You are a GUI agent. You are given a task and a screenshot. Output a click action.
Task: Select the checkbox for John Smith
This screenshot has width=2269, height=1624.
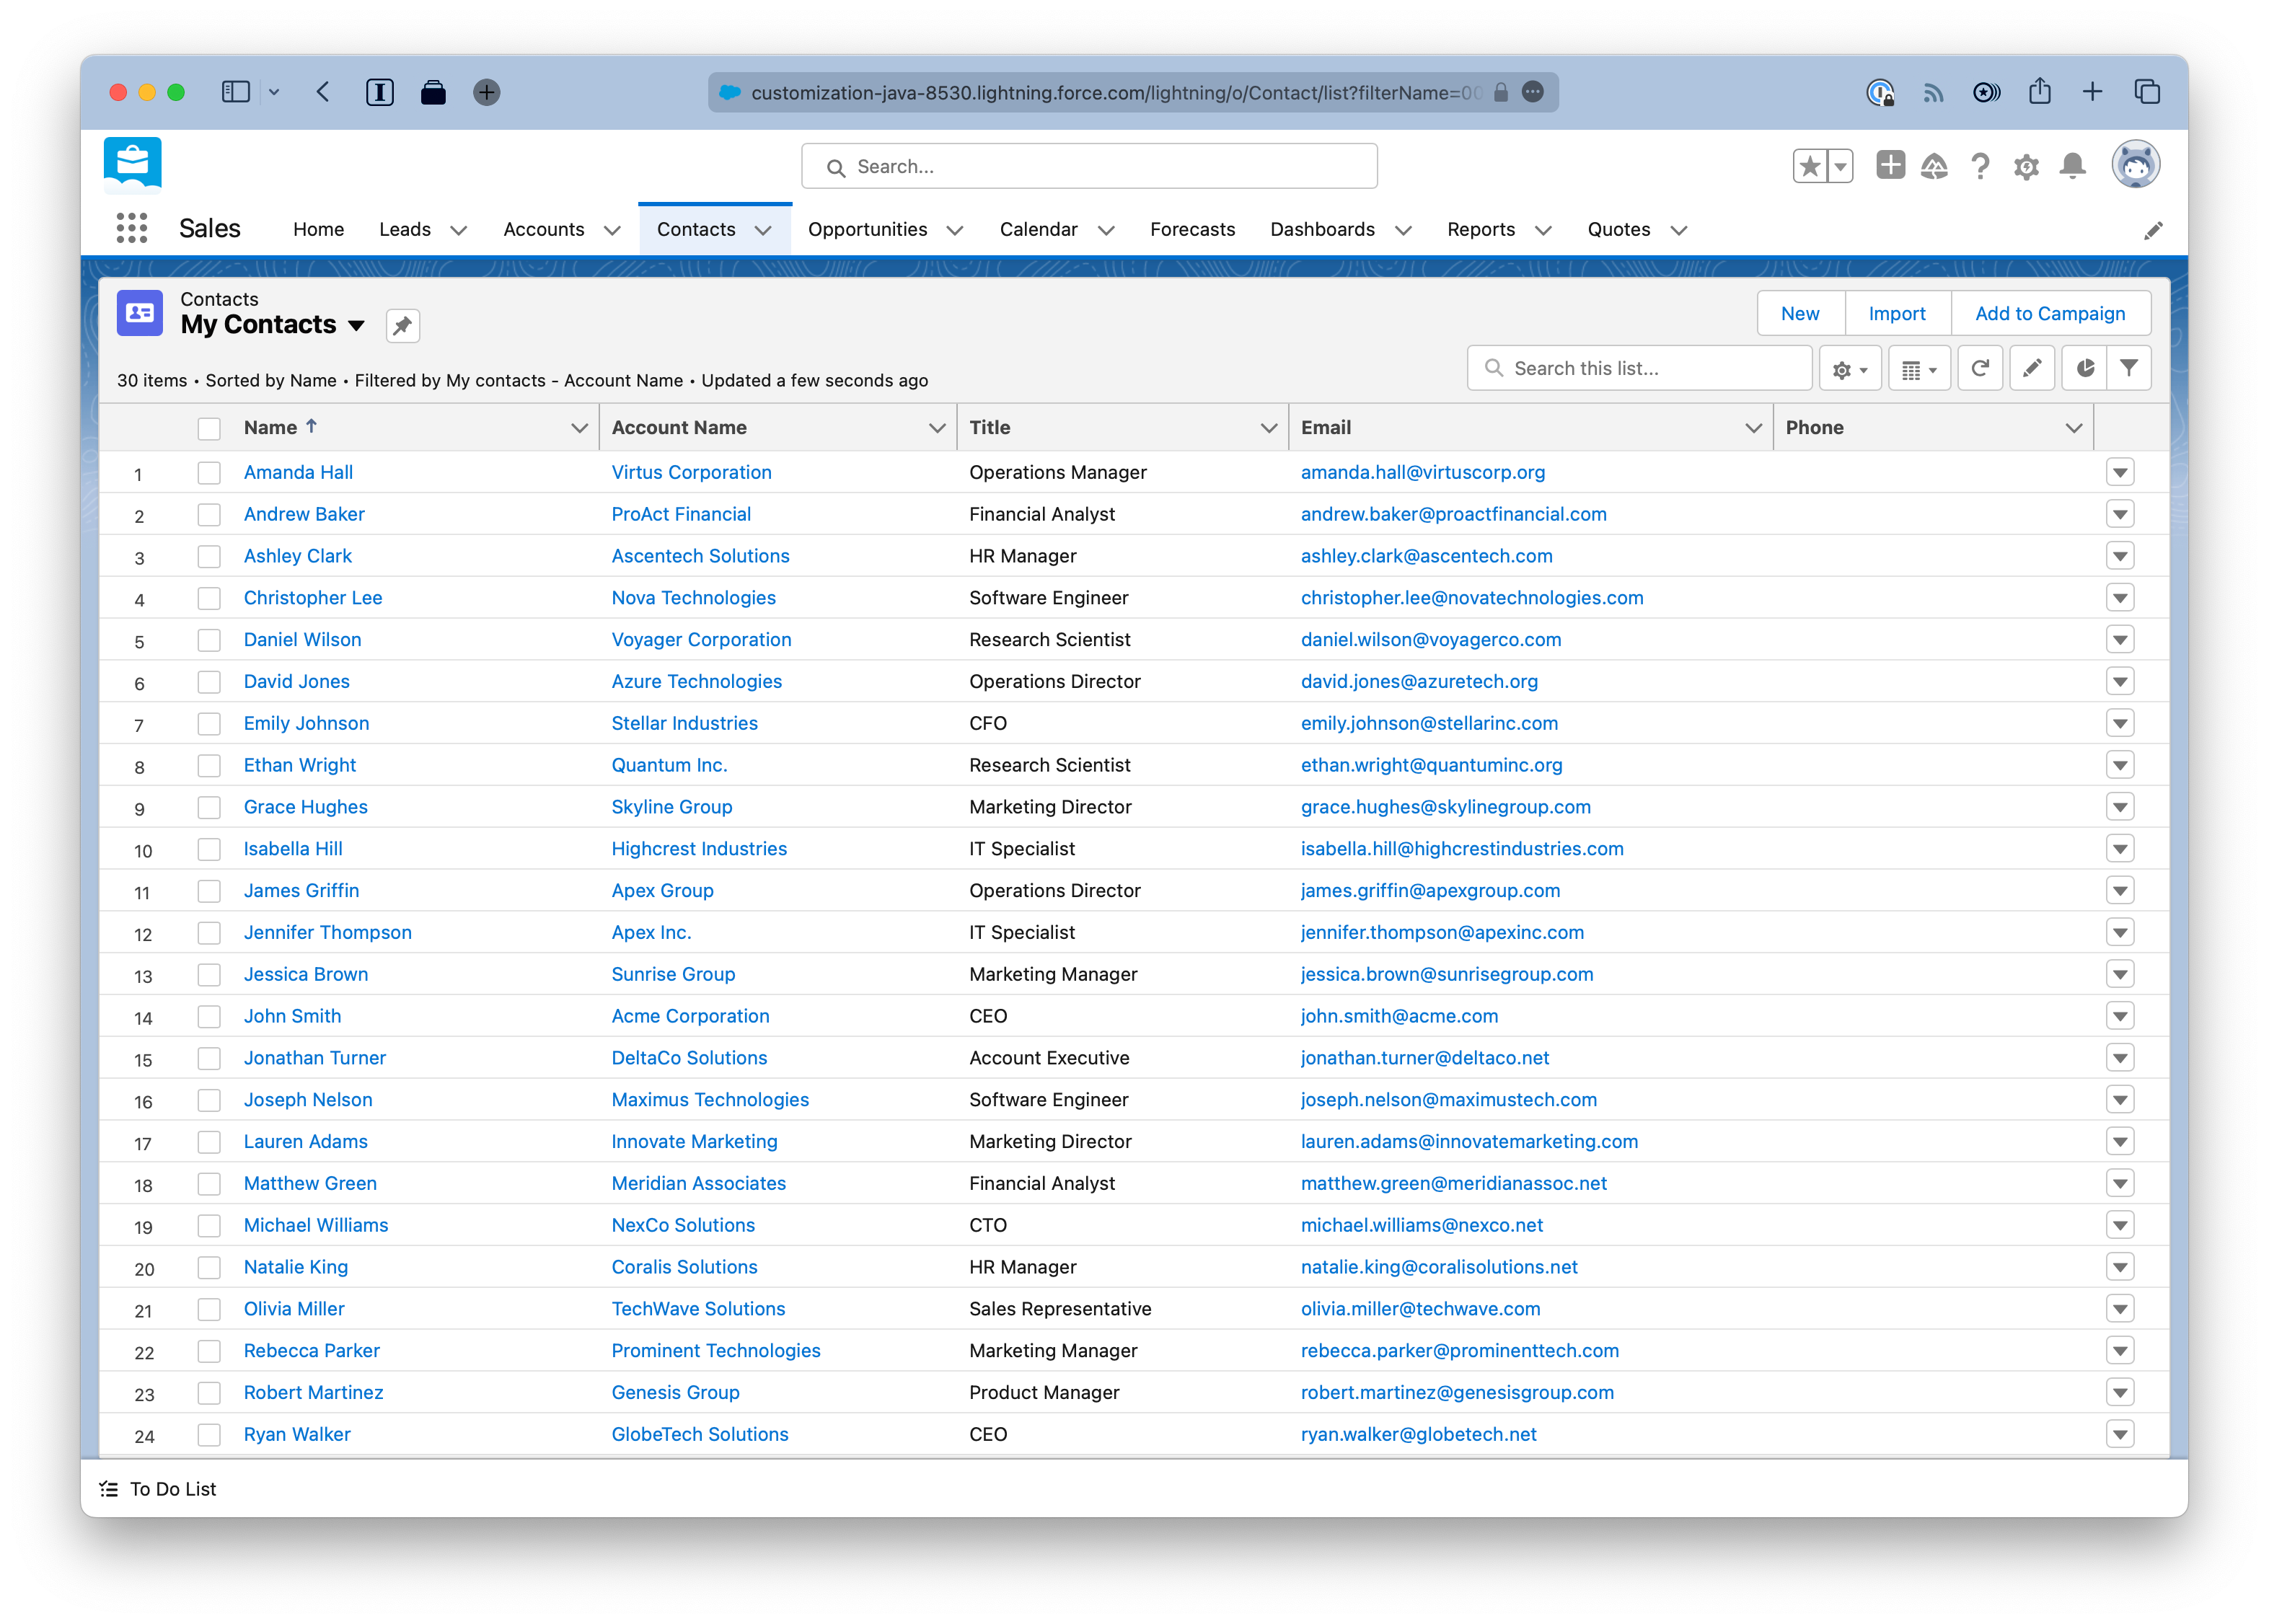coord(209,1017)
